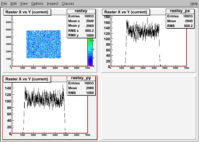Image resolution: width=199 pixels, height=142 pixels.
Task: Open the File menu
Action: pos(4,3)
